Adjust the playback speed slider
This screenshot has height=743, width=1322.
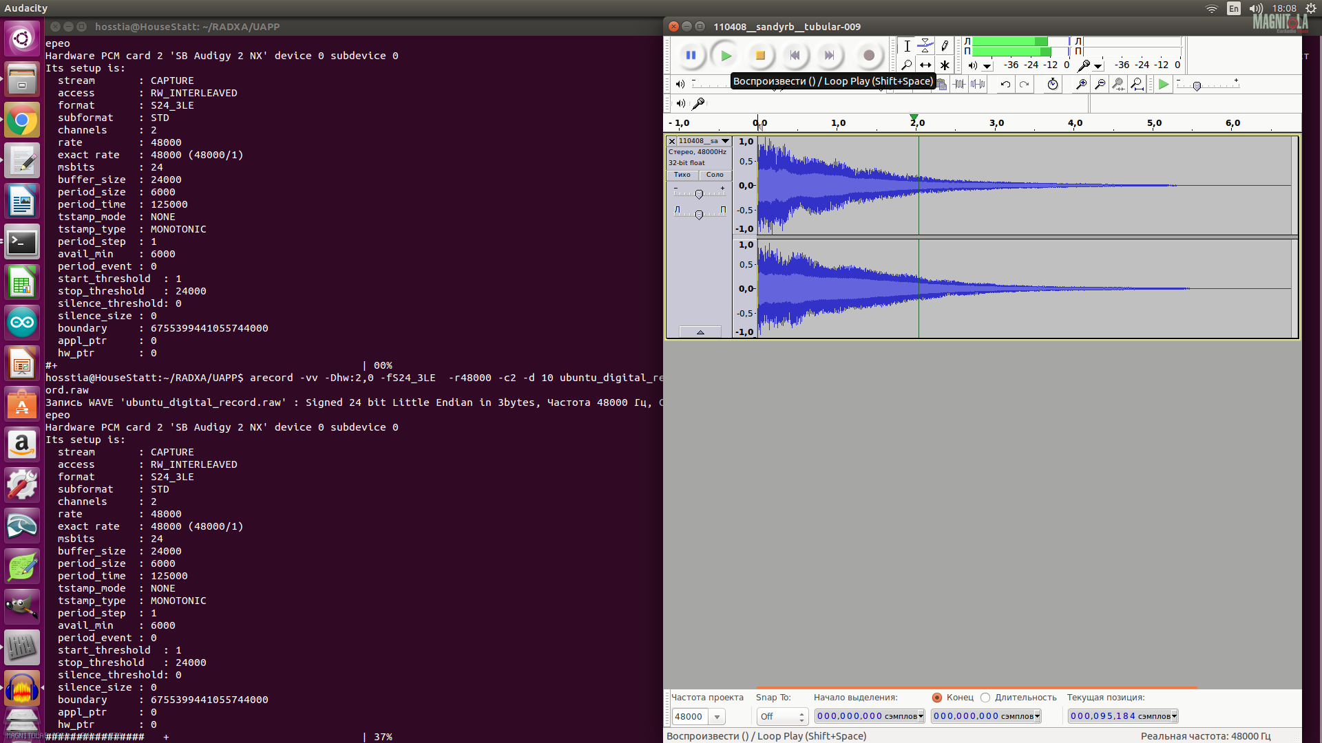click(x=1197, y=86)
